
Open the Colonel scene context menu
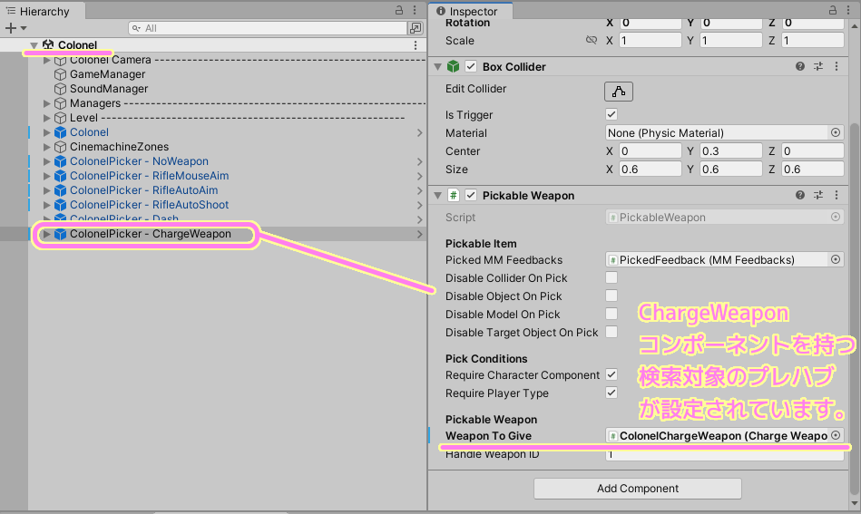click(416, 45)
